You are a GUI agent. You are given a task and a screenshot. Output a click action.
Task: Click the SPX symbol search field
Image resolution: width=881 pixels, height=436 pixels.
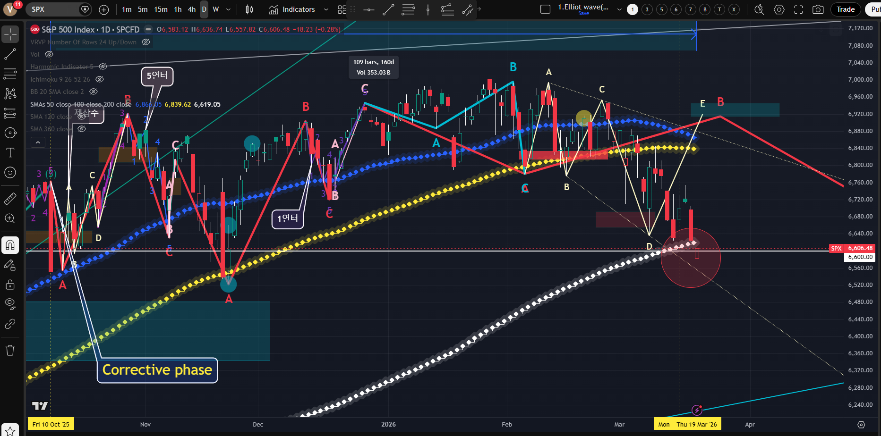[52, 9]
